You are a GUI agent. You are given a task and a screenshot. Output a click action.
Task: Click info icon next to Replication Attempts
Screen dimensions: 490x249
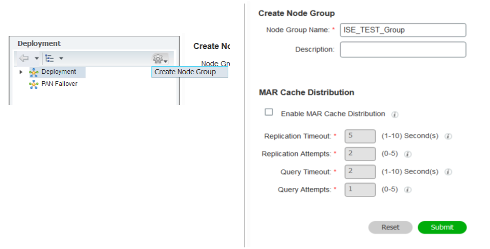click(x=407, y=155)
